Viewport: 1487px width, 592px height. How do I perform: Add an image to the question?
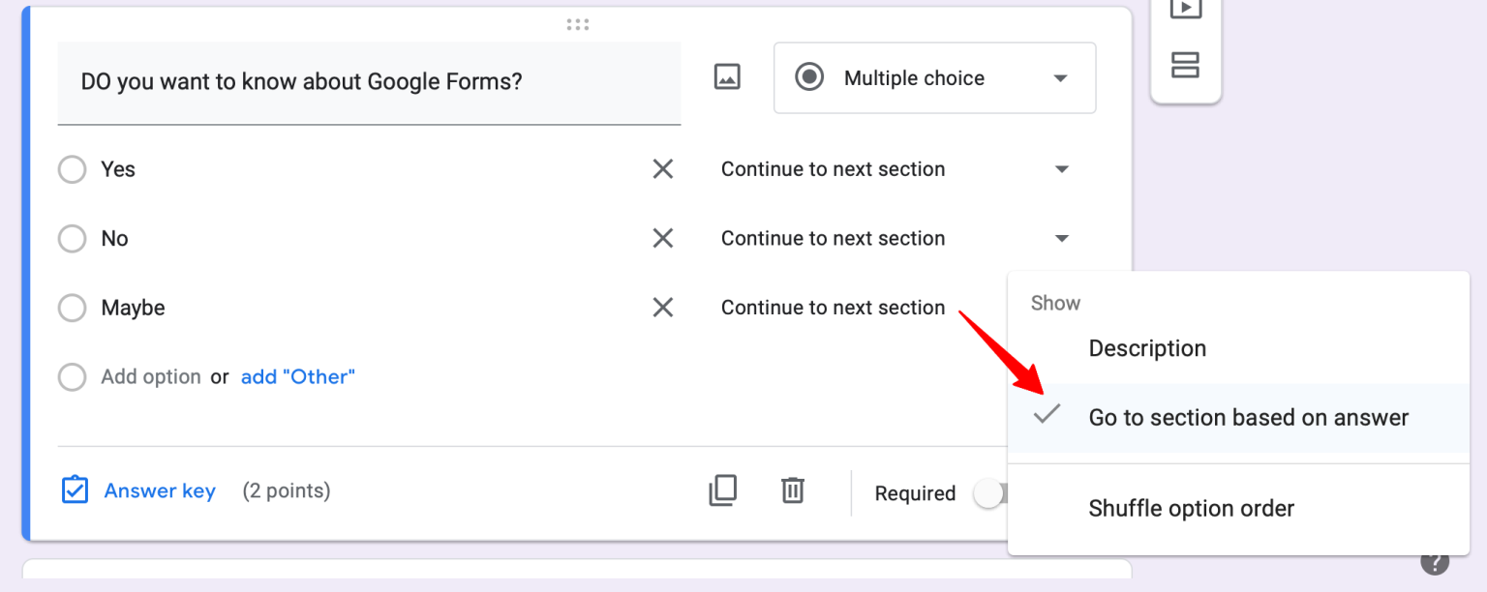[726, 76]
